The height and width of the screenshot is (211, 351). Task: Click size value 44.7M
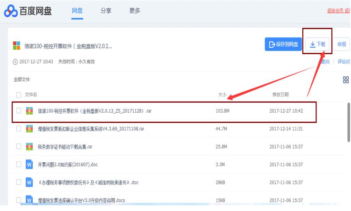pyautogui.click(x=222, y=129)
